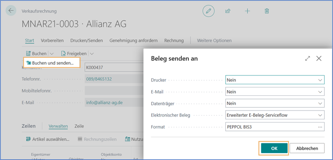Choose Buchen und senden... menu entry
Image resolution: width=333 pixels, height=160 pixels.
(x=52, y=63)
